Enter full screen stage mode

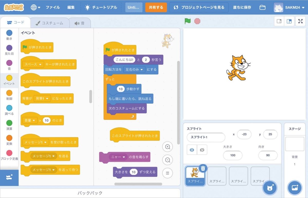tap(300, 21)
